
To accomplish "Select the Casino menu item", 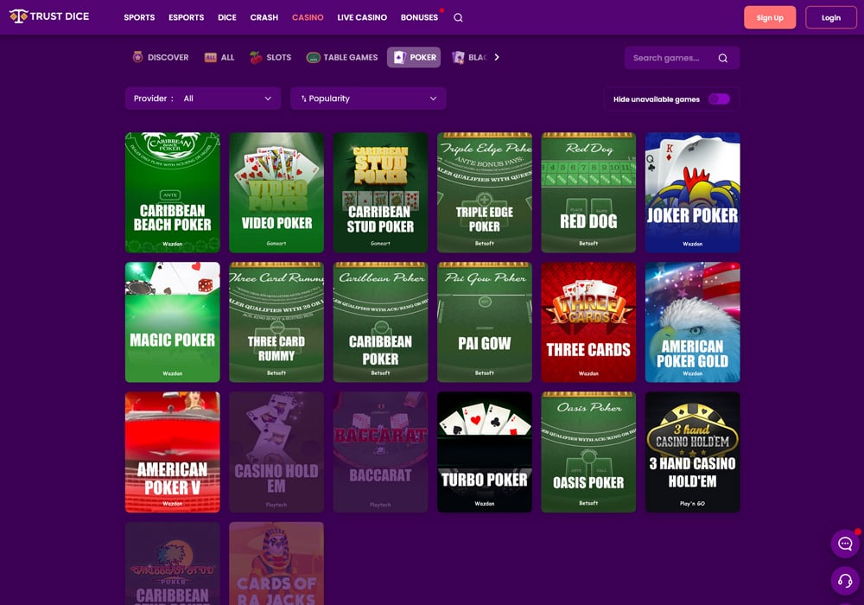I will click(x=308, y=17).
